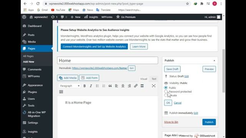The height and width of the screenshot is (138, 246).
Task: Open the page permalink URL
Action: pos(100,68)
